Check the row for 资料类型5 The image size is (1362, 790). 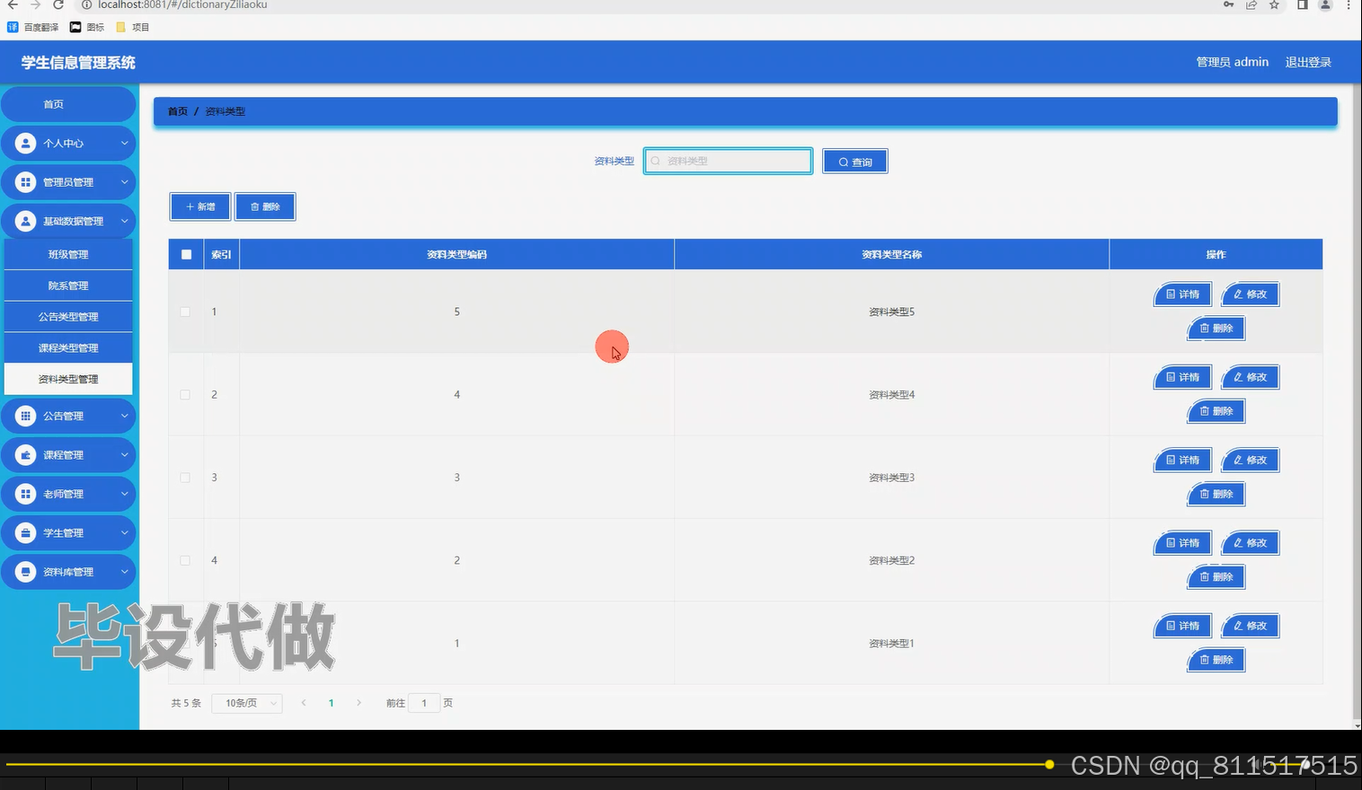pyautogui.click(x=185, y=312)
